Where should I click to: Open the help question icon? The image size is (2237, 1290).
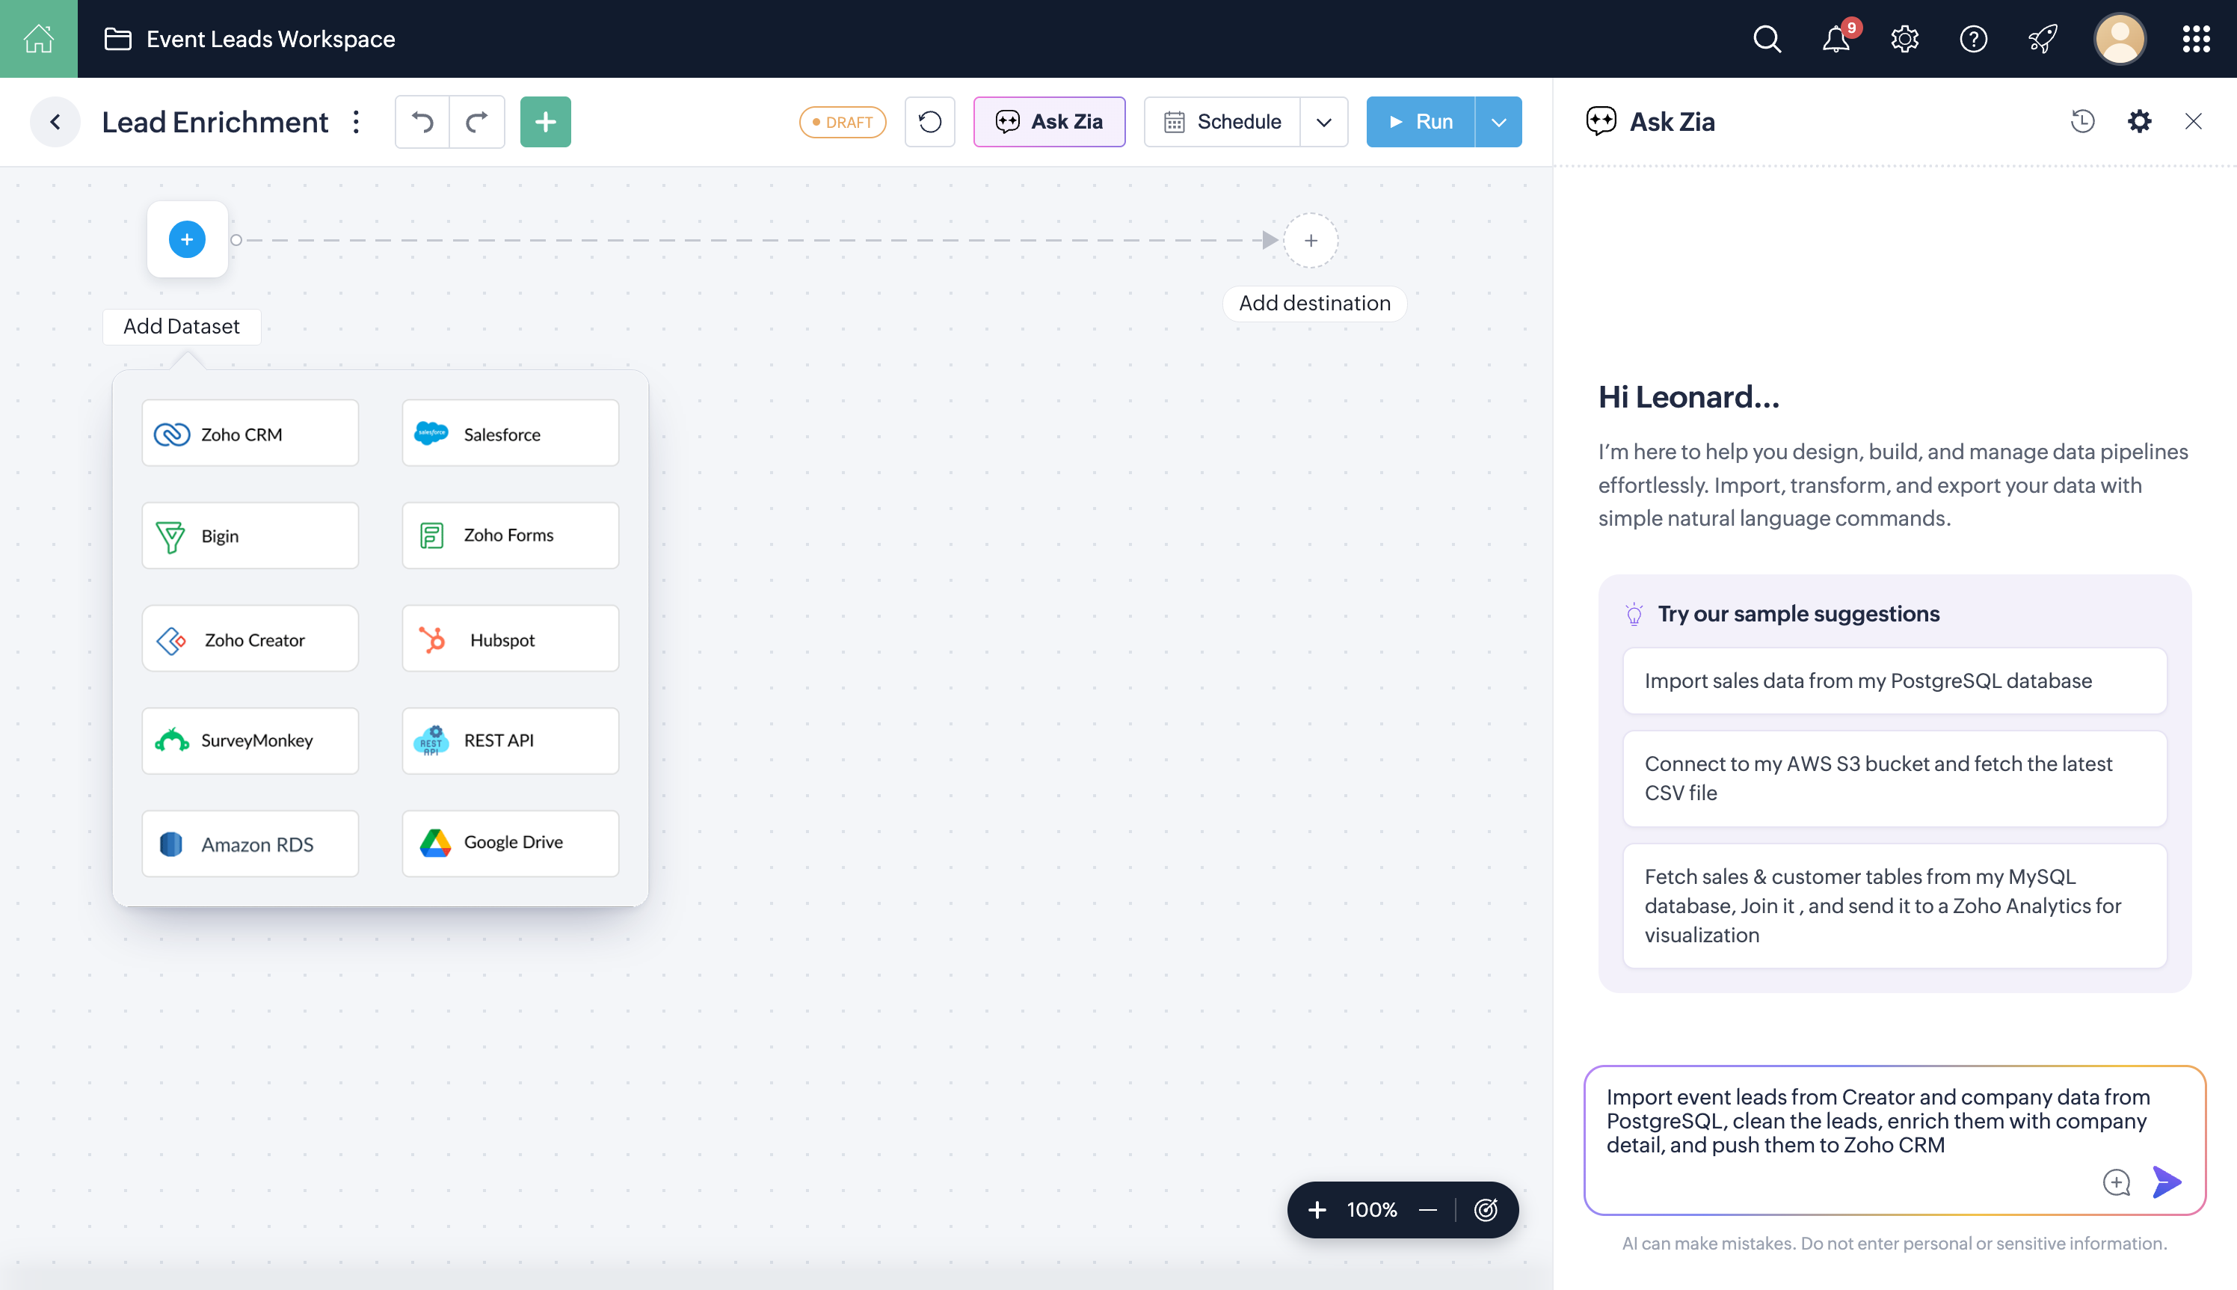point(1973,39)
